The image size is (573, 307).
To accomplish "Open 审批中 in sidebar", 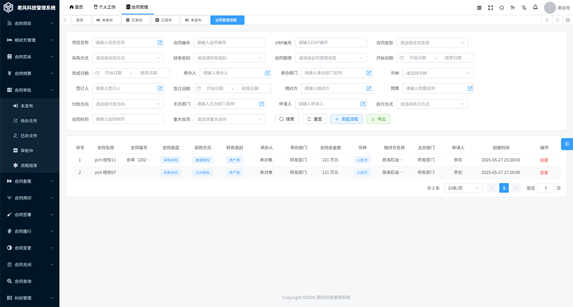I will (30, 150).
